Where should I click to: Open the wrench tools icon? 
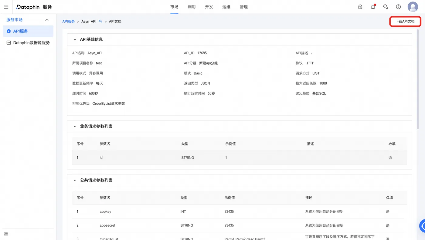point(386,7)
